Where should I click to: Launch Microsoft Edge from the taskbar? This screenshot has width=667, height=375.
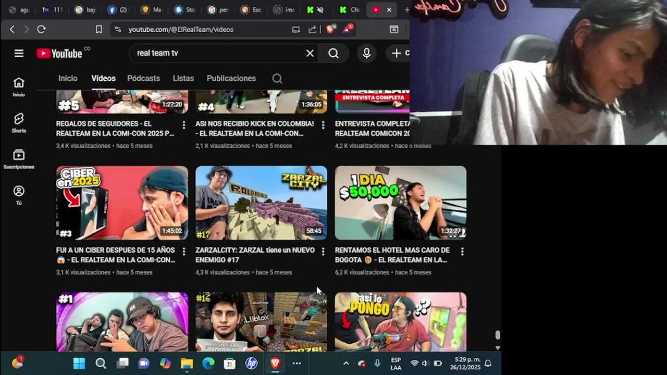click(208, 363)
